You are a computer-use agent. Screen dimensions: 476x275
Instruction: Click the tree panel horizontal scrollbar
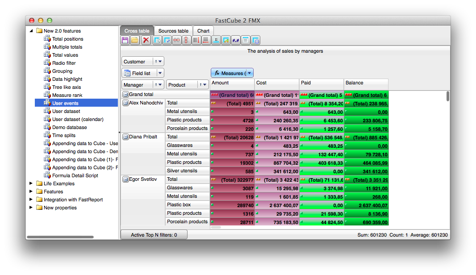tap(60, 237)
